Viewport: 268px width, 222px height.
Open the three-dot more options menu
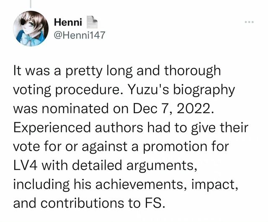tap(249, 22)
